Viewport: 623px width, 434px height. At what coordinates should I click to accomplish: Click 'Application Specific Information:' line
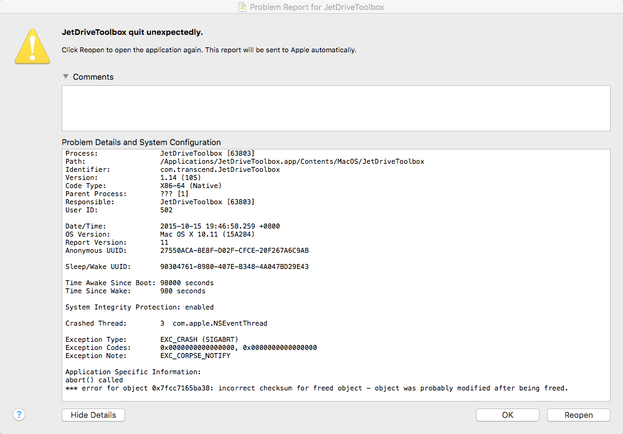click(x=133, y=372)
